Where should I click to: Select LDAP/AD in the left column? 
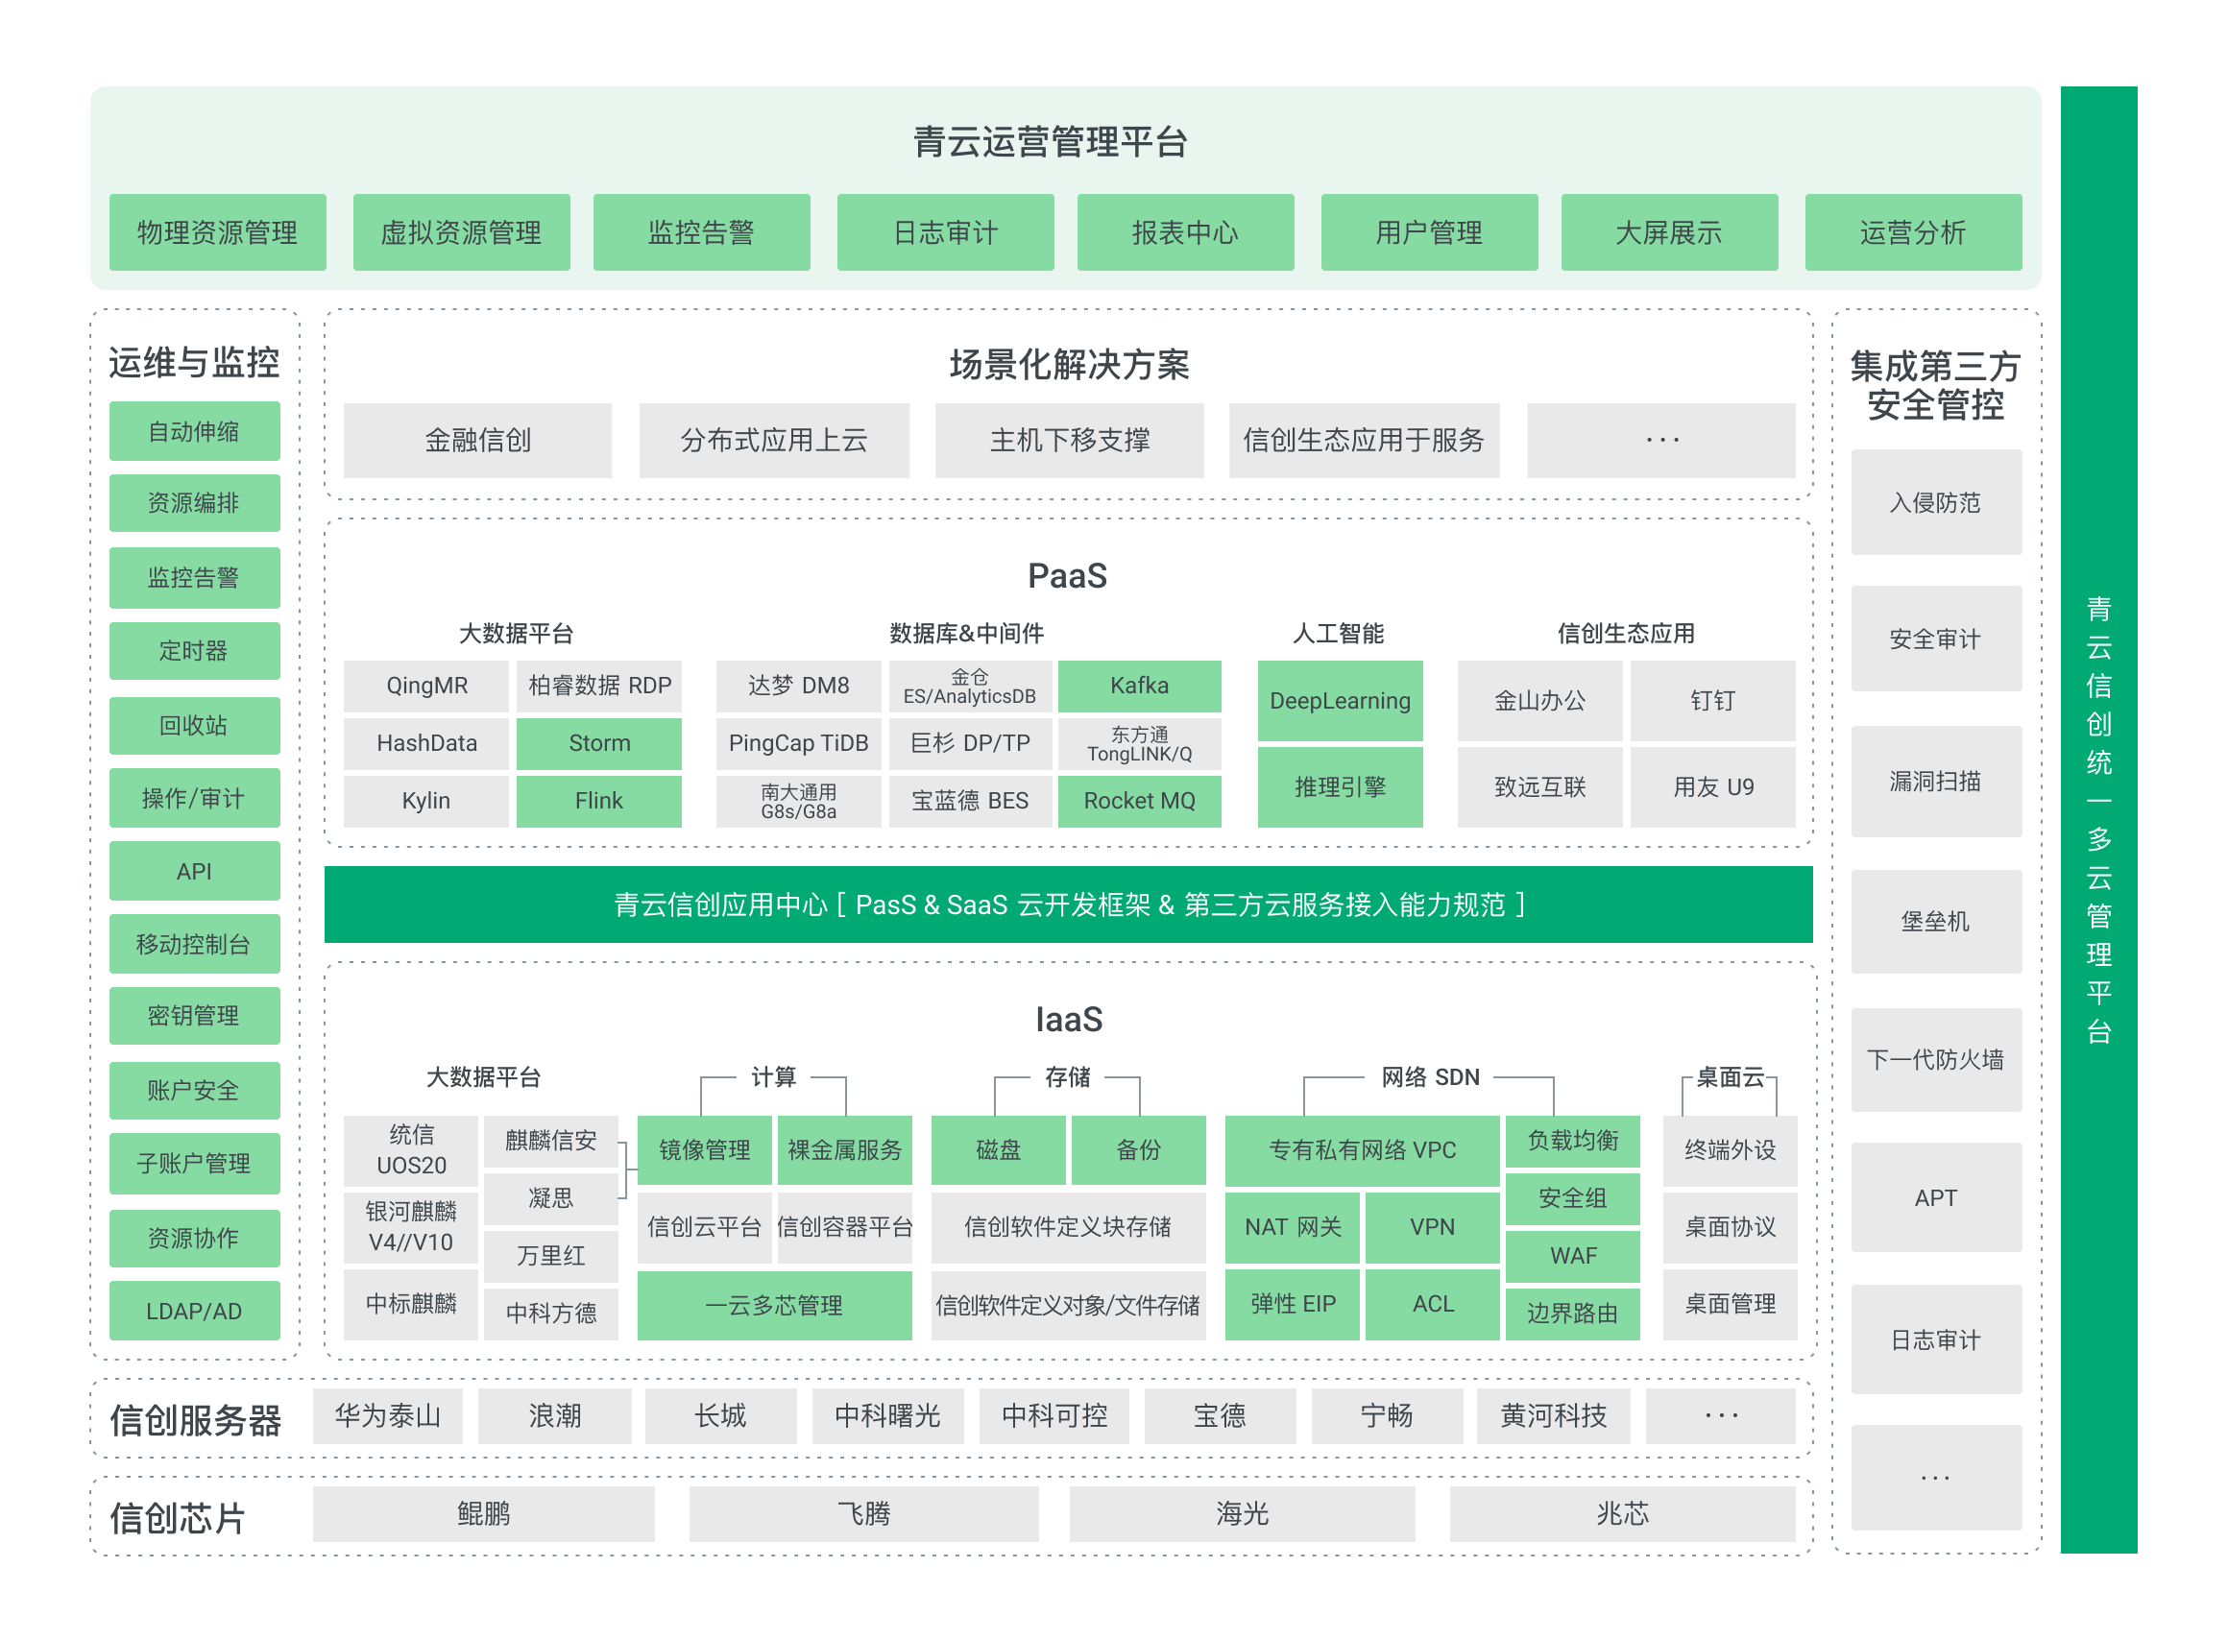click(x=195, y=1311)
